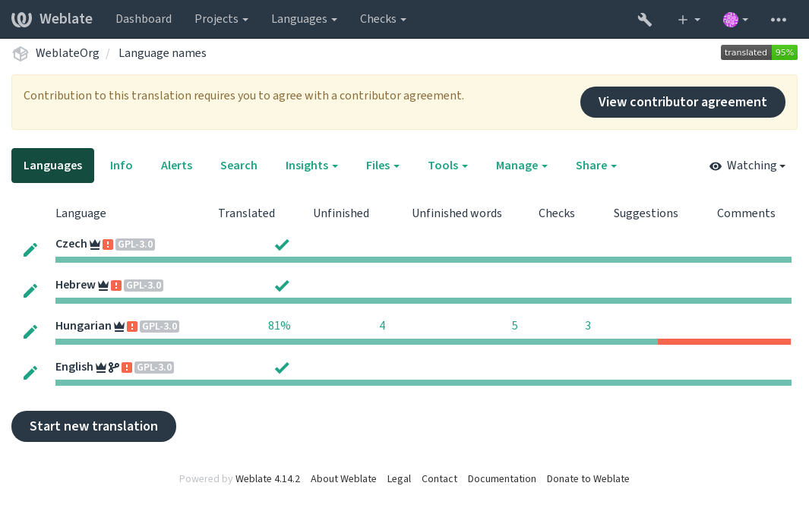Screen dimensions: 809x508
Task: Click the red alert icon next to Hebrew
Action: pyautogui.click(x=116, y=286)
